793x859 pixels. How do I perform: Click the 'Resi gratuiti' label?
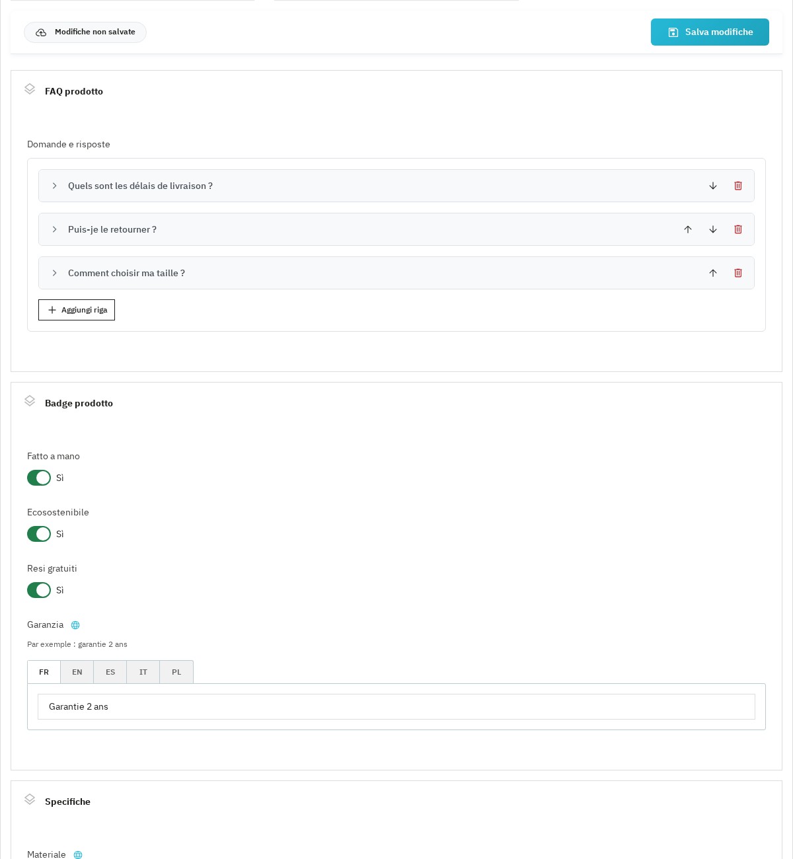point(52,568)
